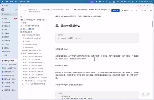Open 知识问答 in the sidebar
This screenshot has width=154, height=100.
[9, 22]
